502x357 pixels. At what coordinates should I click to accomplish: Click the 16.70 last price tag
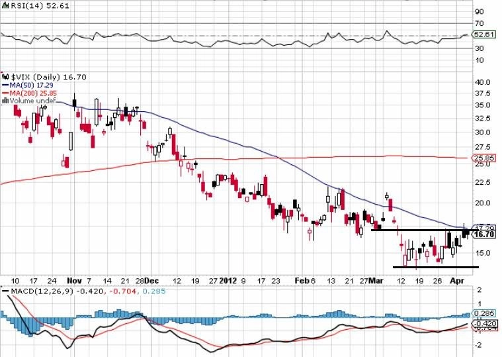pyautogui.click(x=484, y=234)
